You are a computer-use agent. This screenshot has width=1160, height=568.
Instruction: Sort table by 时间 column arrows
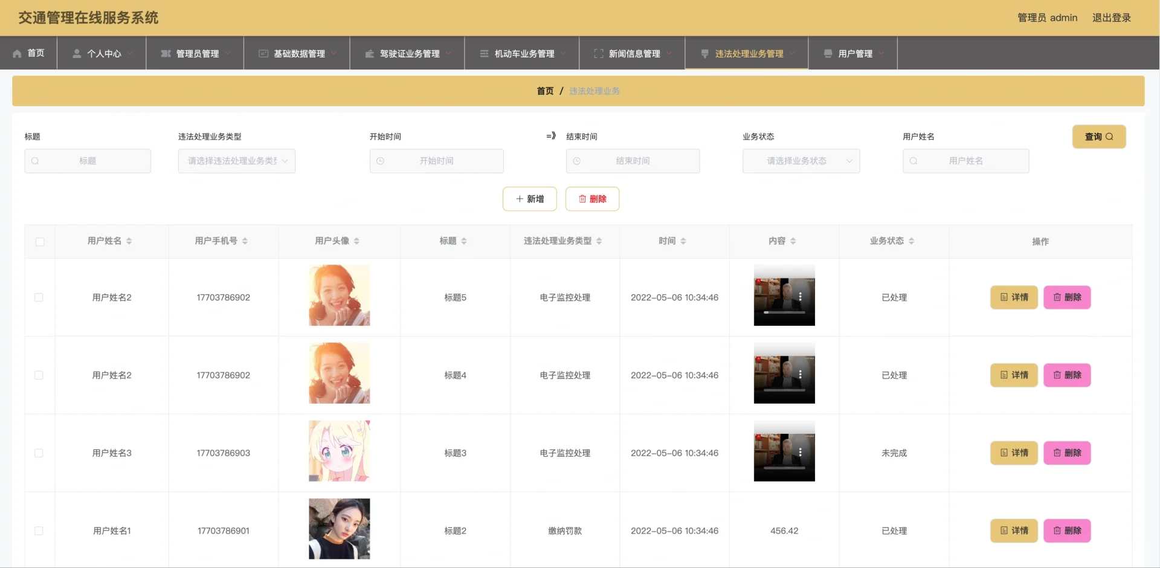click(683, 241)
